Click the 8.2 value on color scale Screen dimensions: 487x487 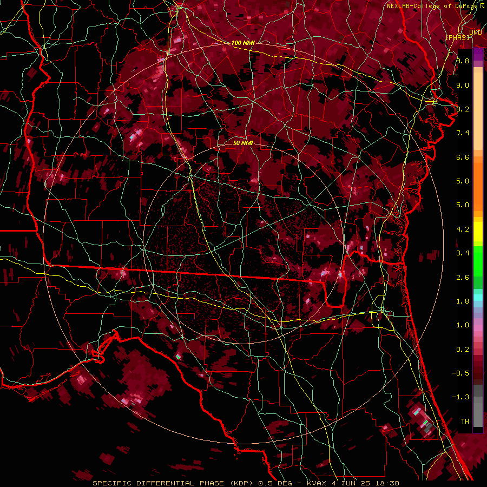[463, 109]
